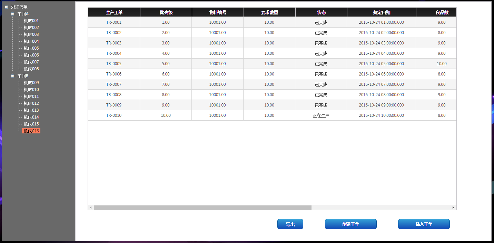Sort by the 规定日期 column header
The height and width of the screenshot is (243, 494).
coord(382,12)
